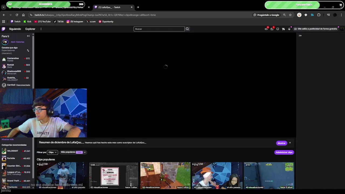Open the Instagram bookmark
The height and width of the screenshot is (194, 345).
click(75, 22)
